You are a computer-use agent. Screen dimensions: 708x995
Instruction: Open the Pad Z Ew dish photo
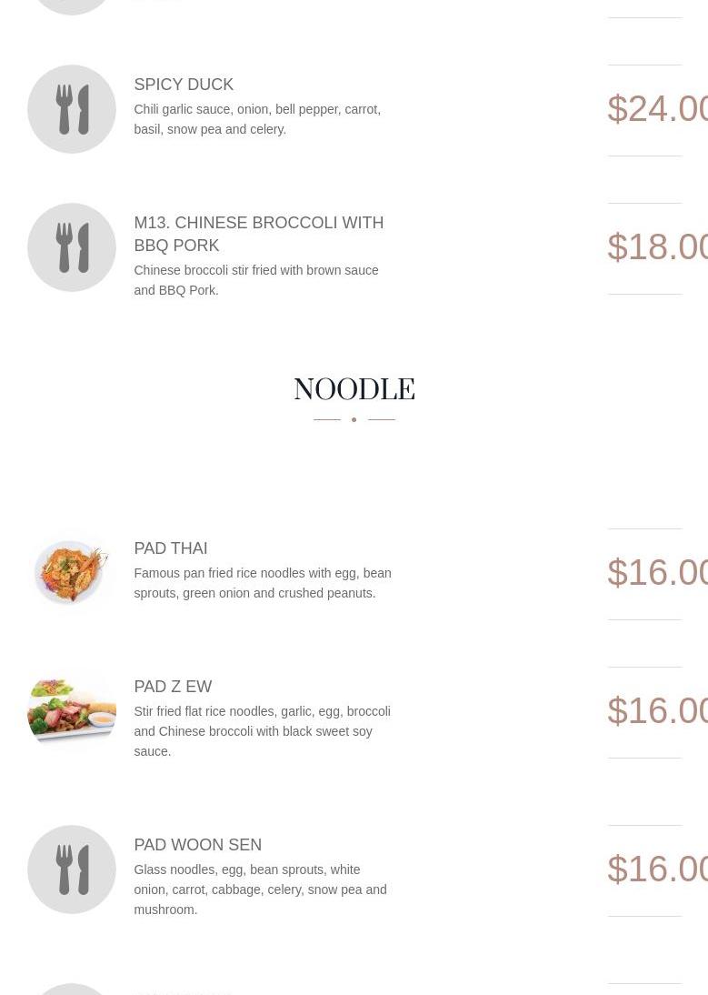pos(72,711)
